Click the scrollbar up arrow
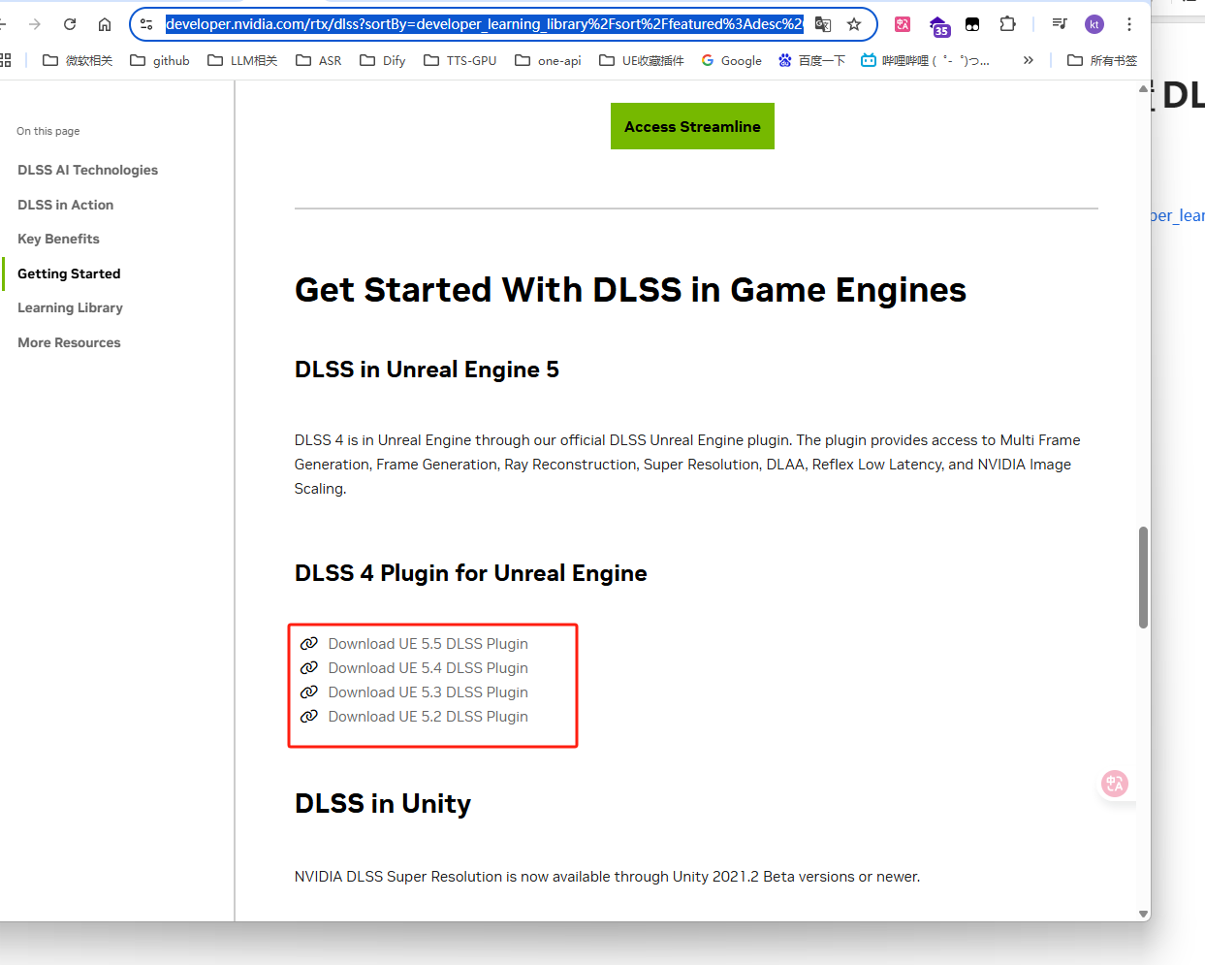Viewport: 1205px width, 965px height. (1143, 88)
